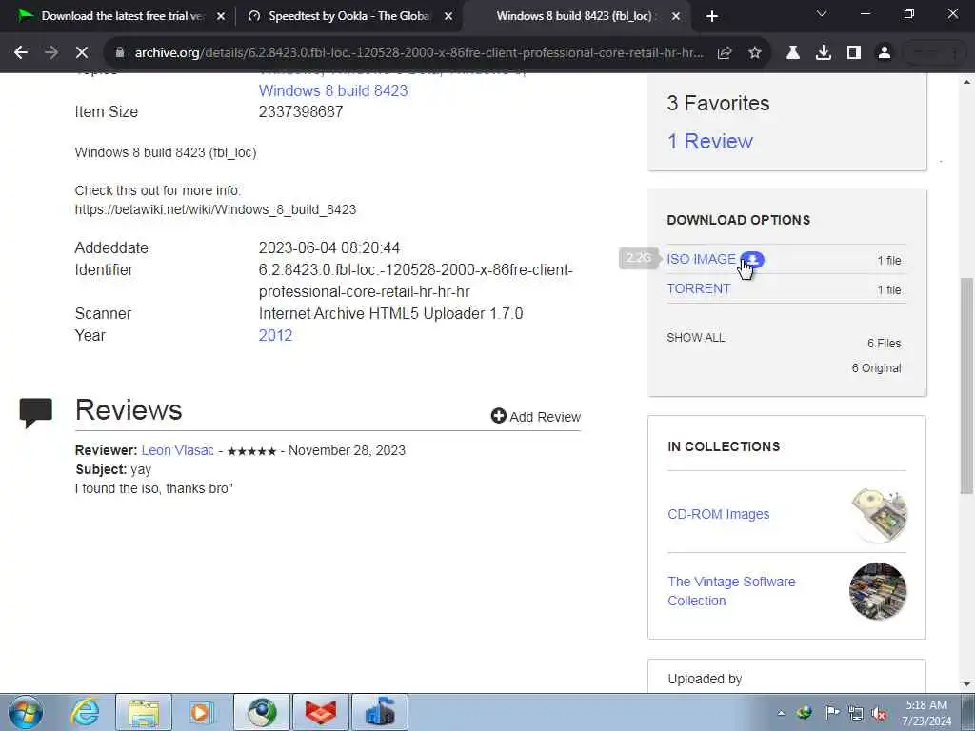This screenshot has height=731, width=975.
Task: Bookmark this page with the star
Action: 755,53
